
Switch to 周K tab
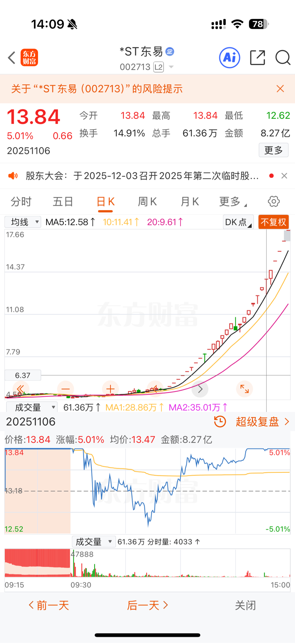coord(147,201)
